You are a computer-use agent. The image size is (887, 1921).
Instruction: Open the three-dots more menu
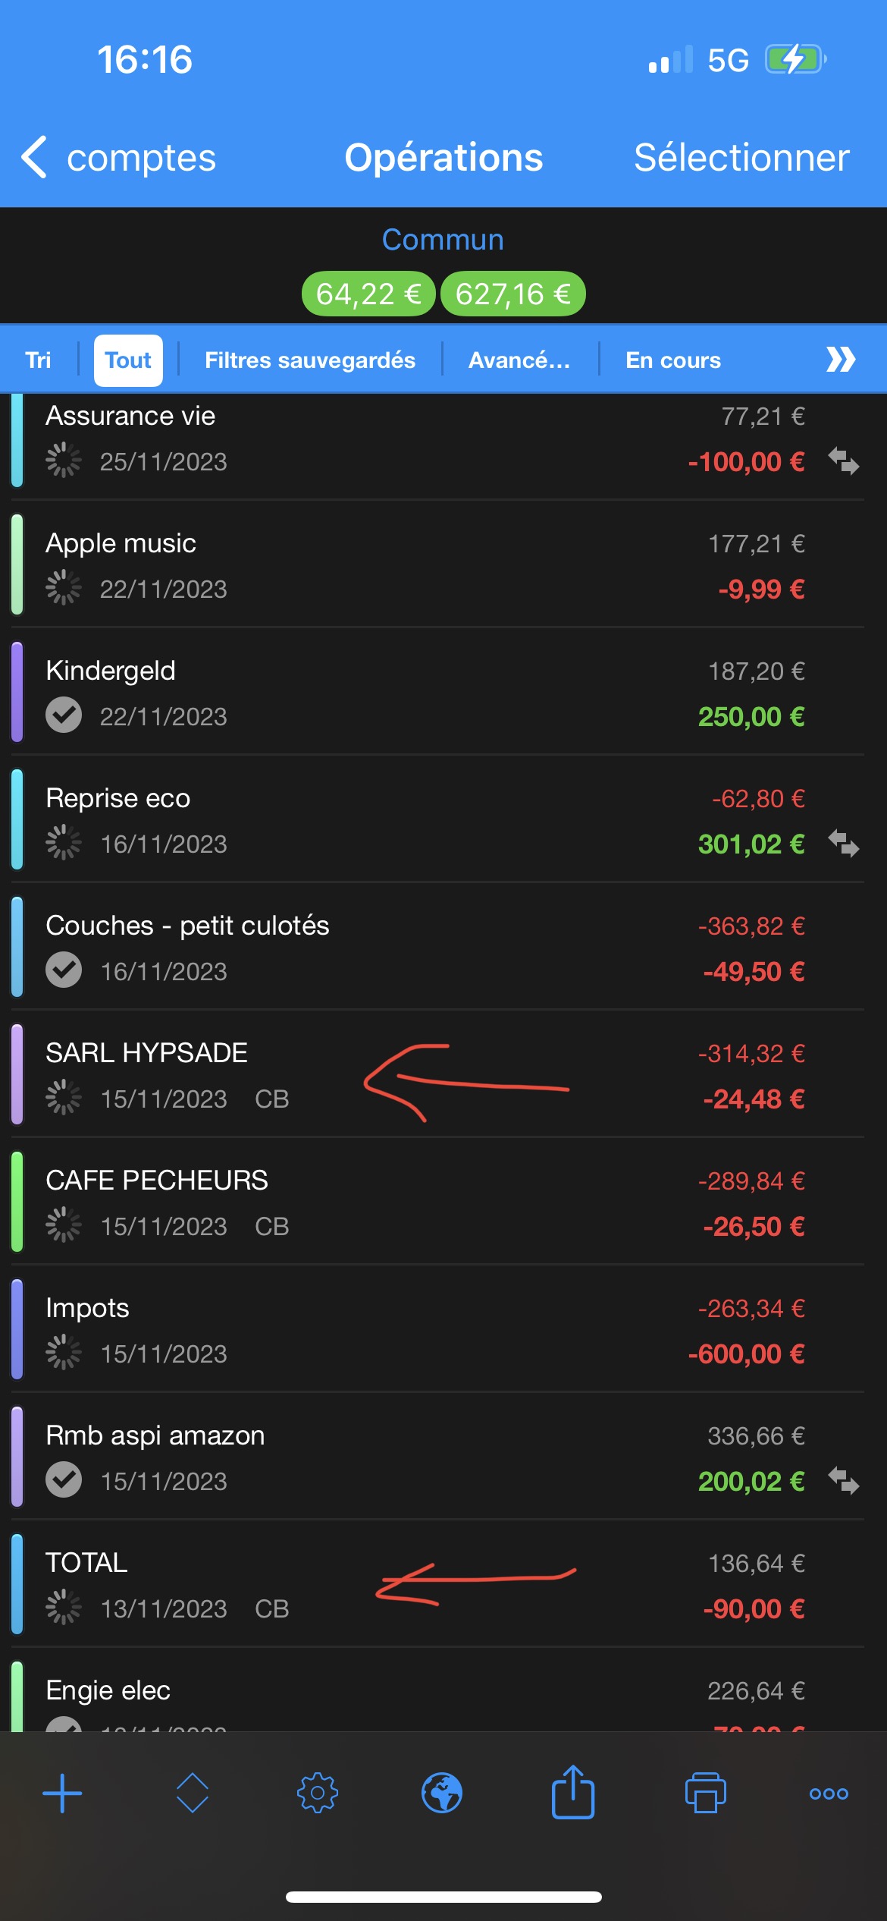coord(829,1794)
